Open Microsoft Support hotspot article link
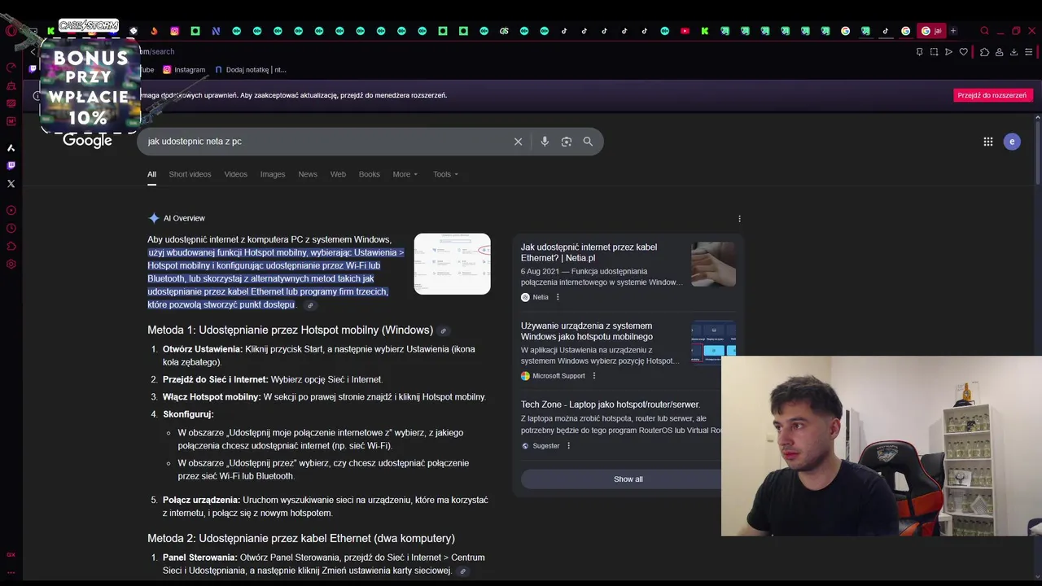This screenshot has width=1042, height=586. pyautogui.click(x=586, y=331)
